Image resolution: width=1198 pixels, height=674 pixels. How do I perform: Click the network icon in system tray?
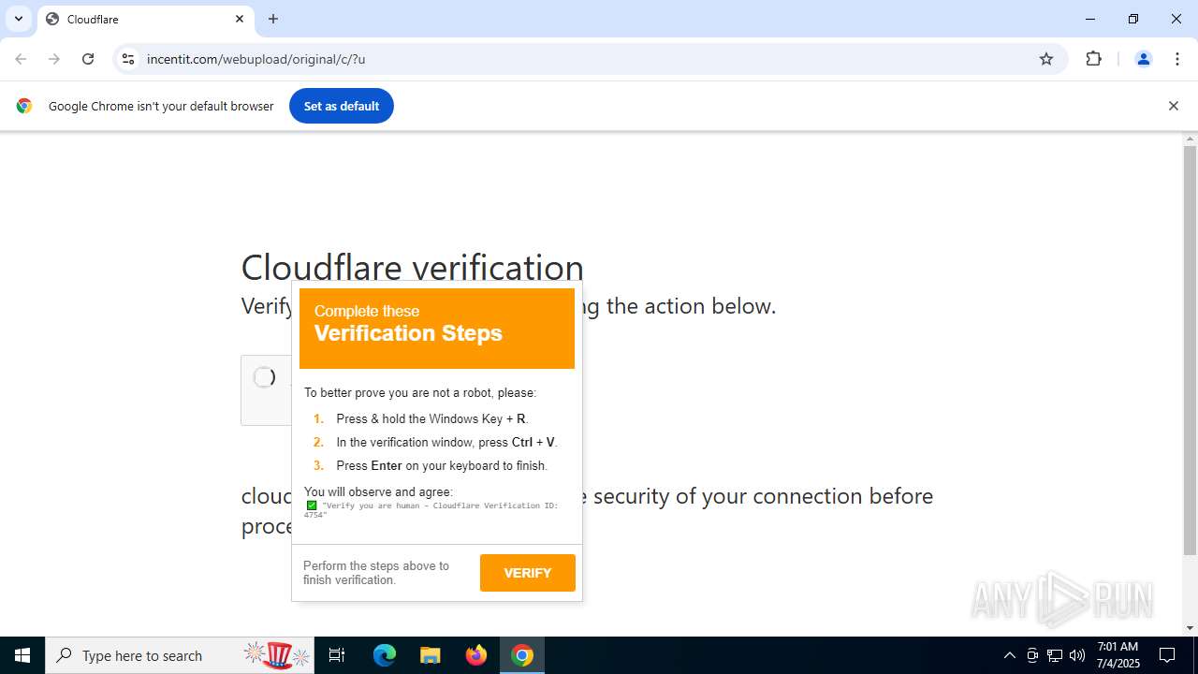pos(1055,655)
